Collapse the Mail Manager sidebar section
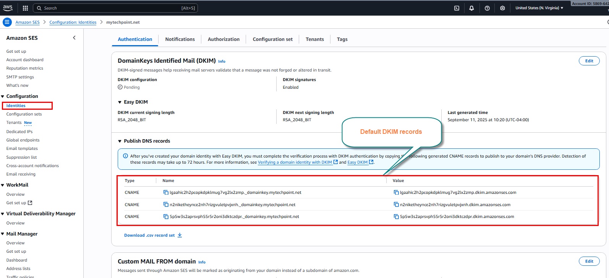Viewport: 609px width, 278px height. (x=3, y=234)
